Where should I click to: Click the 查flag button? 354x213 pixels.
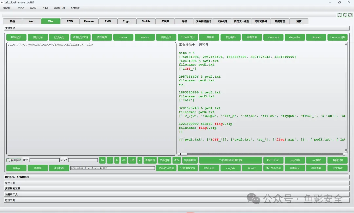pos(16,168)
